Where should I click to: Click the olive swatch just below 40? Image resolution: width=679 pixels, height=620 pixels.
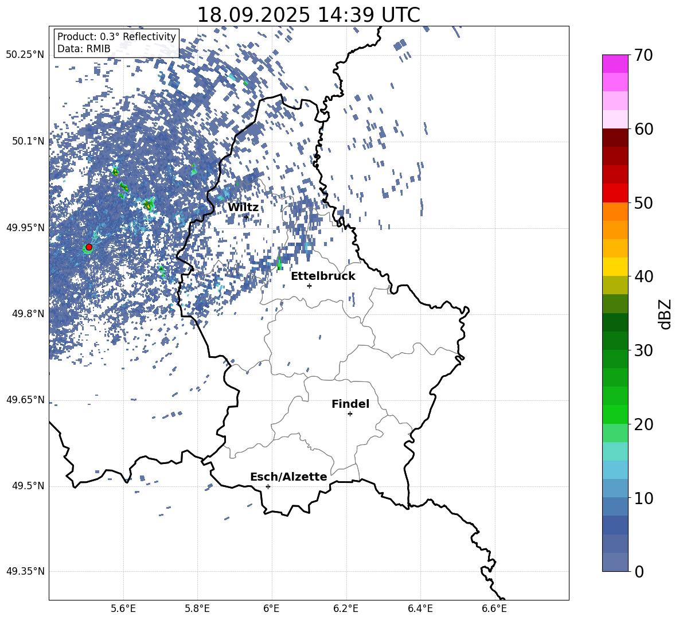point(615,285)
